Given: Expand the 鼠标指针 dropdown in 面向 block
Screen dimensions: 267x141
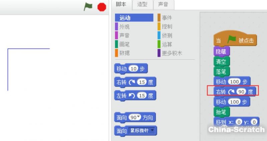Looking at the screenshot, I should click(x=153, y=131).
